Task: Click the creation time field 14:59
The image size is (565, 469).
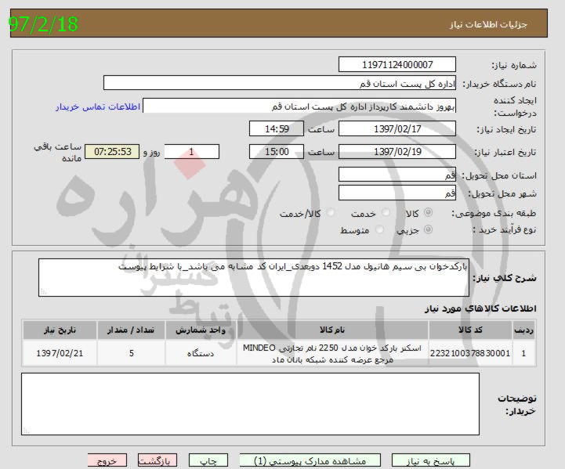Action: point(277,129)
